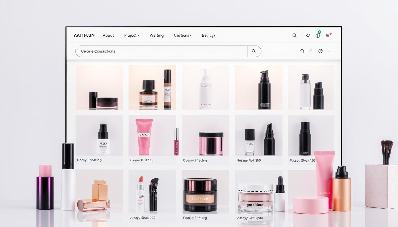
Task: Click the home arch icon
Action: [302, 51]
